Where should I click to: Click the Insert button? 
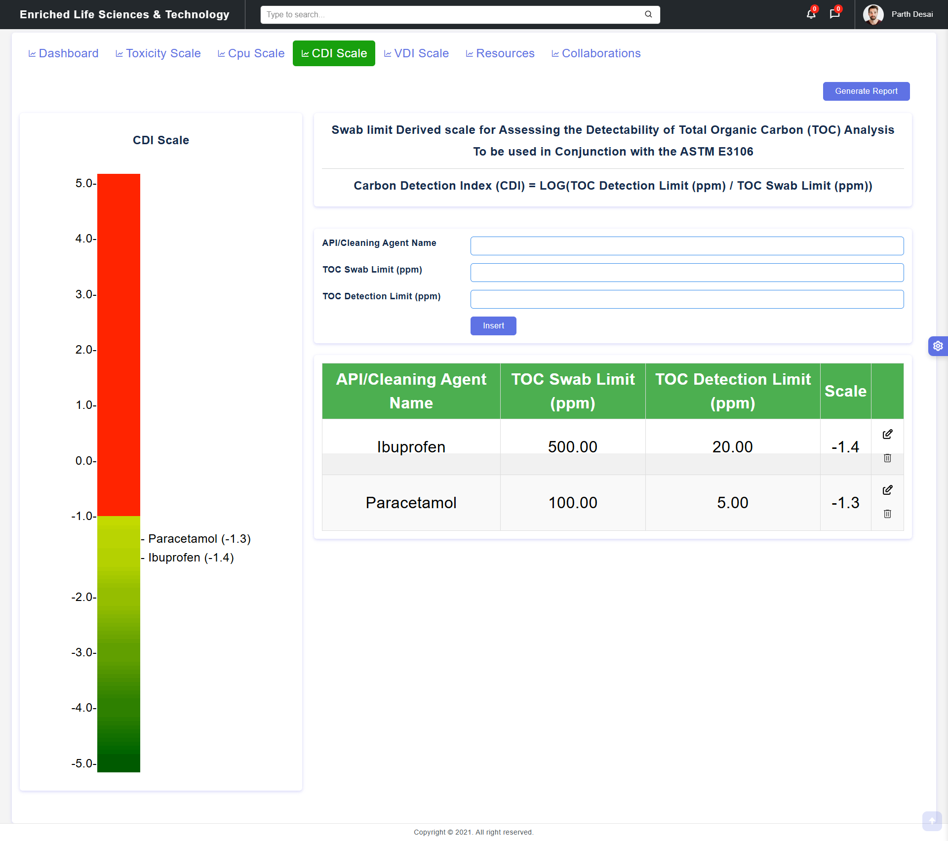493,326
